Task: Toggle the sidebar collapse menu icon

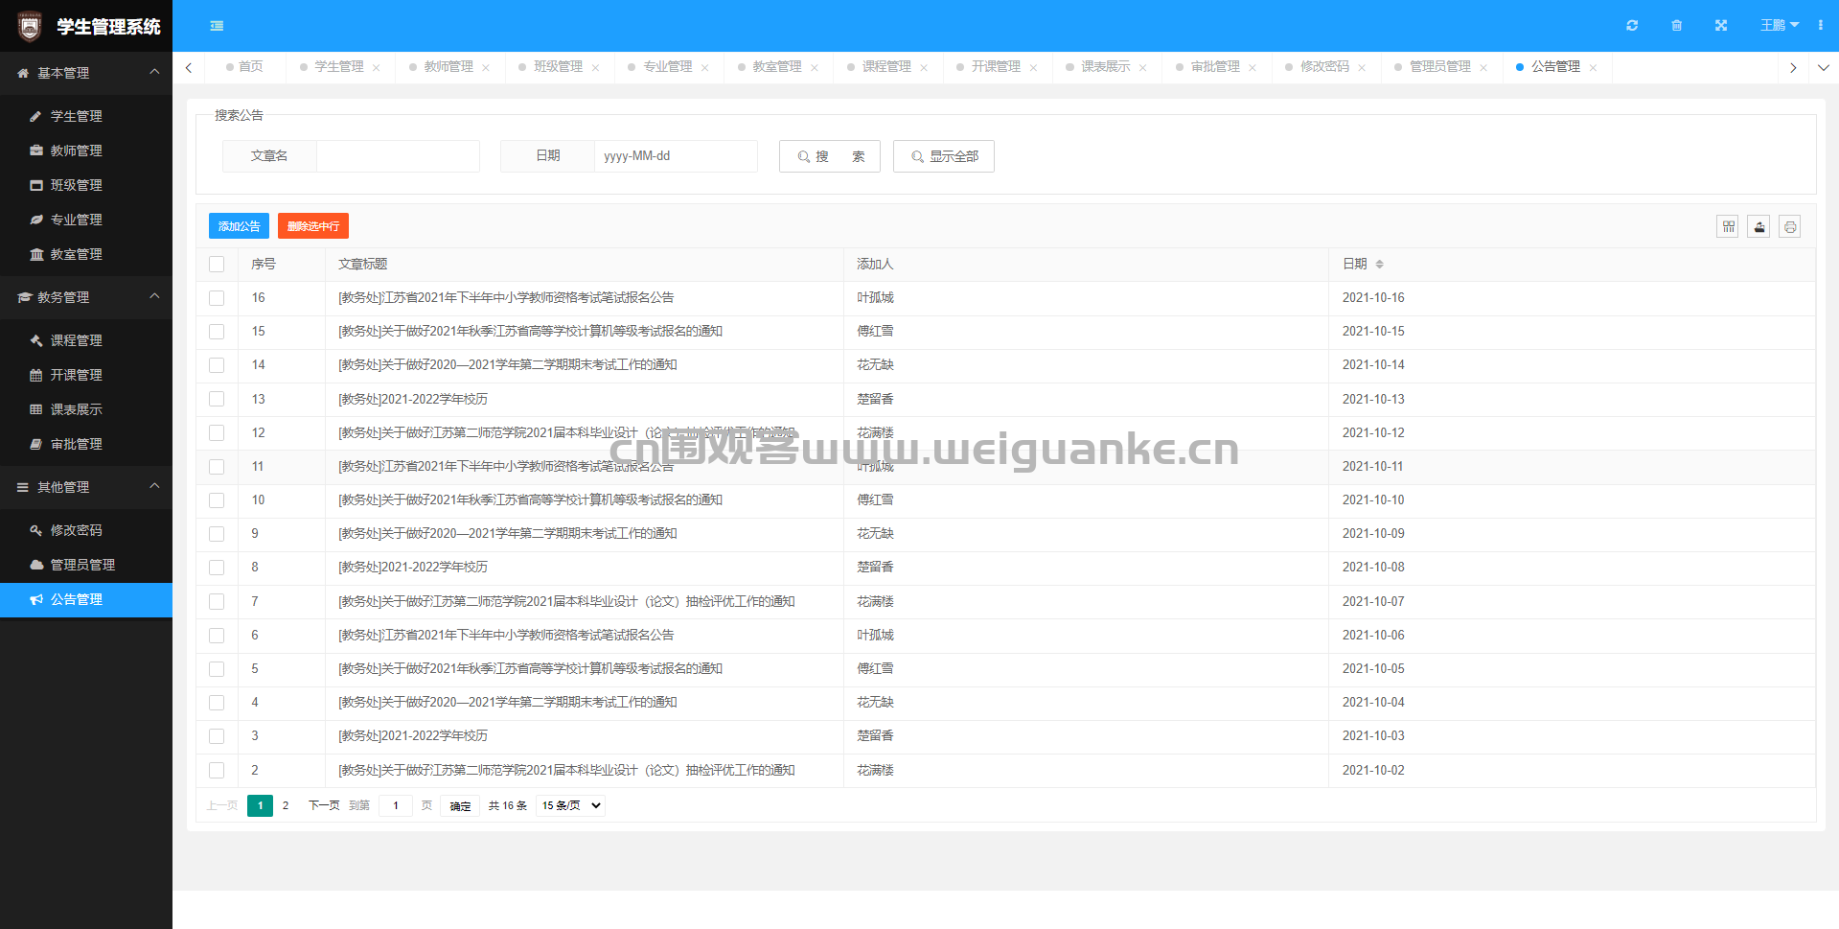Action: pos(217,26)
